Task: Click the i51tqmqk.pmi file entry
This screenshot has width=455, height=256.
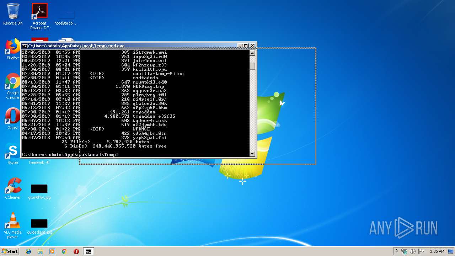Action: (150, 52)
